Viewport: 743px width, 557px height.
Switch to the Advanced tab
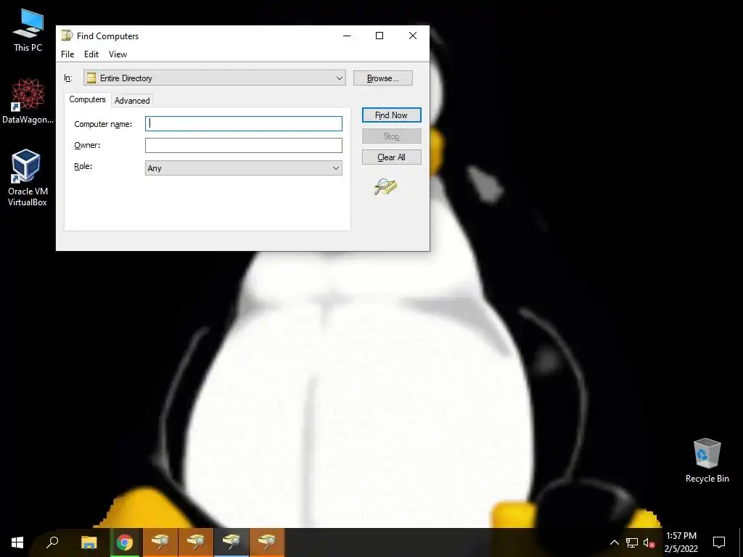tap(132, 100)
